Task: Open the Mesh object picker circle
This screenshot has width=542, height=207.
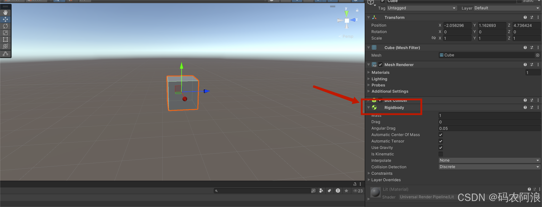Action: [x=538, y=55]
